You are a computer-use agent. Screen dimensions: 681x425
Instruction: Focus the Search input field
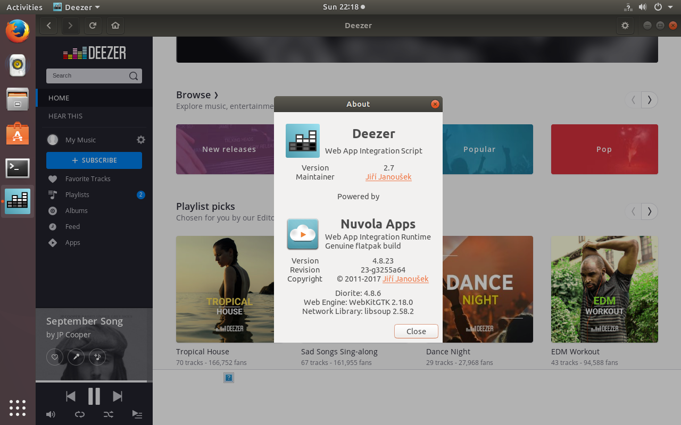94,76
